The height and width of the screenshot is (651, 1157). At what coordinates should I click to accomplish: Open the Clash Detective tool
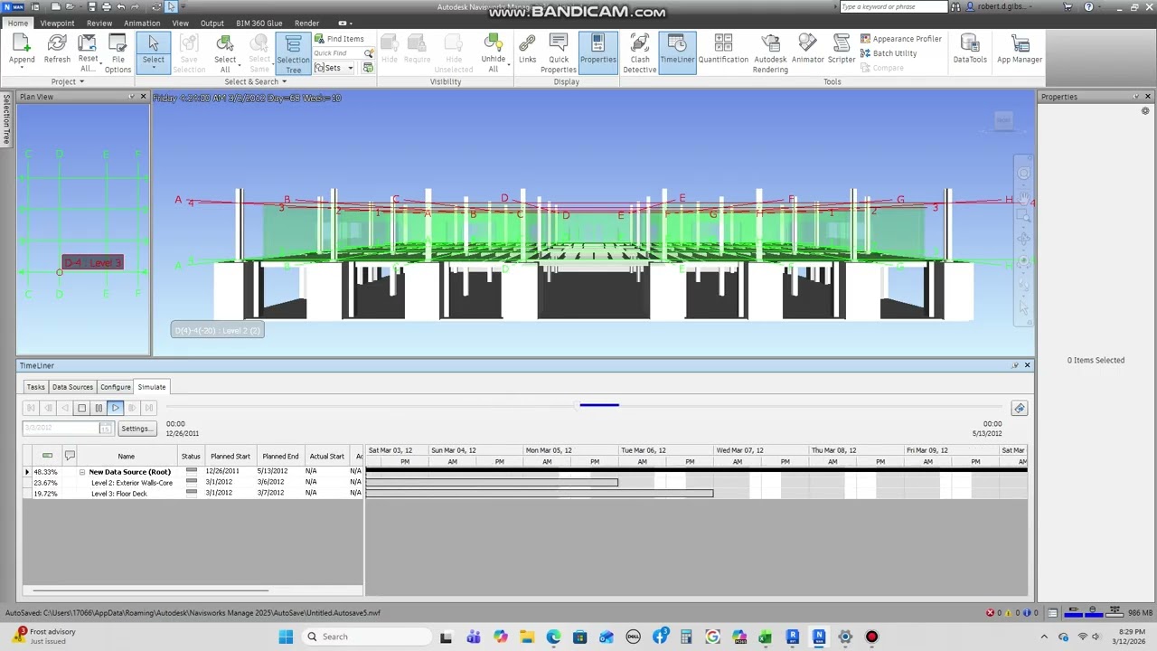(640, 53)
